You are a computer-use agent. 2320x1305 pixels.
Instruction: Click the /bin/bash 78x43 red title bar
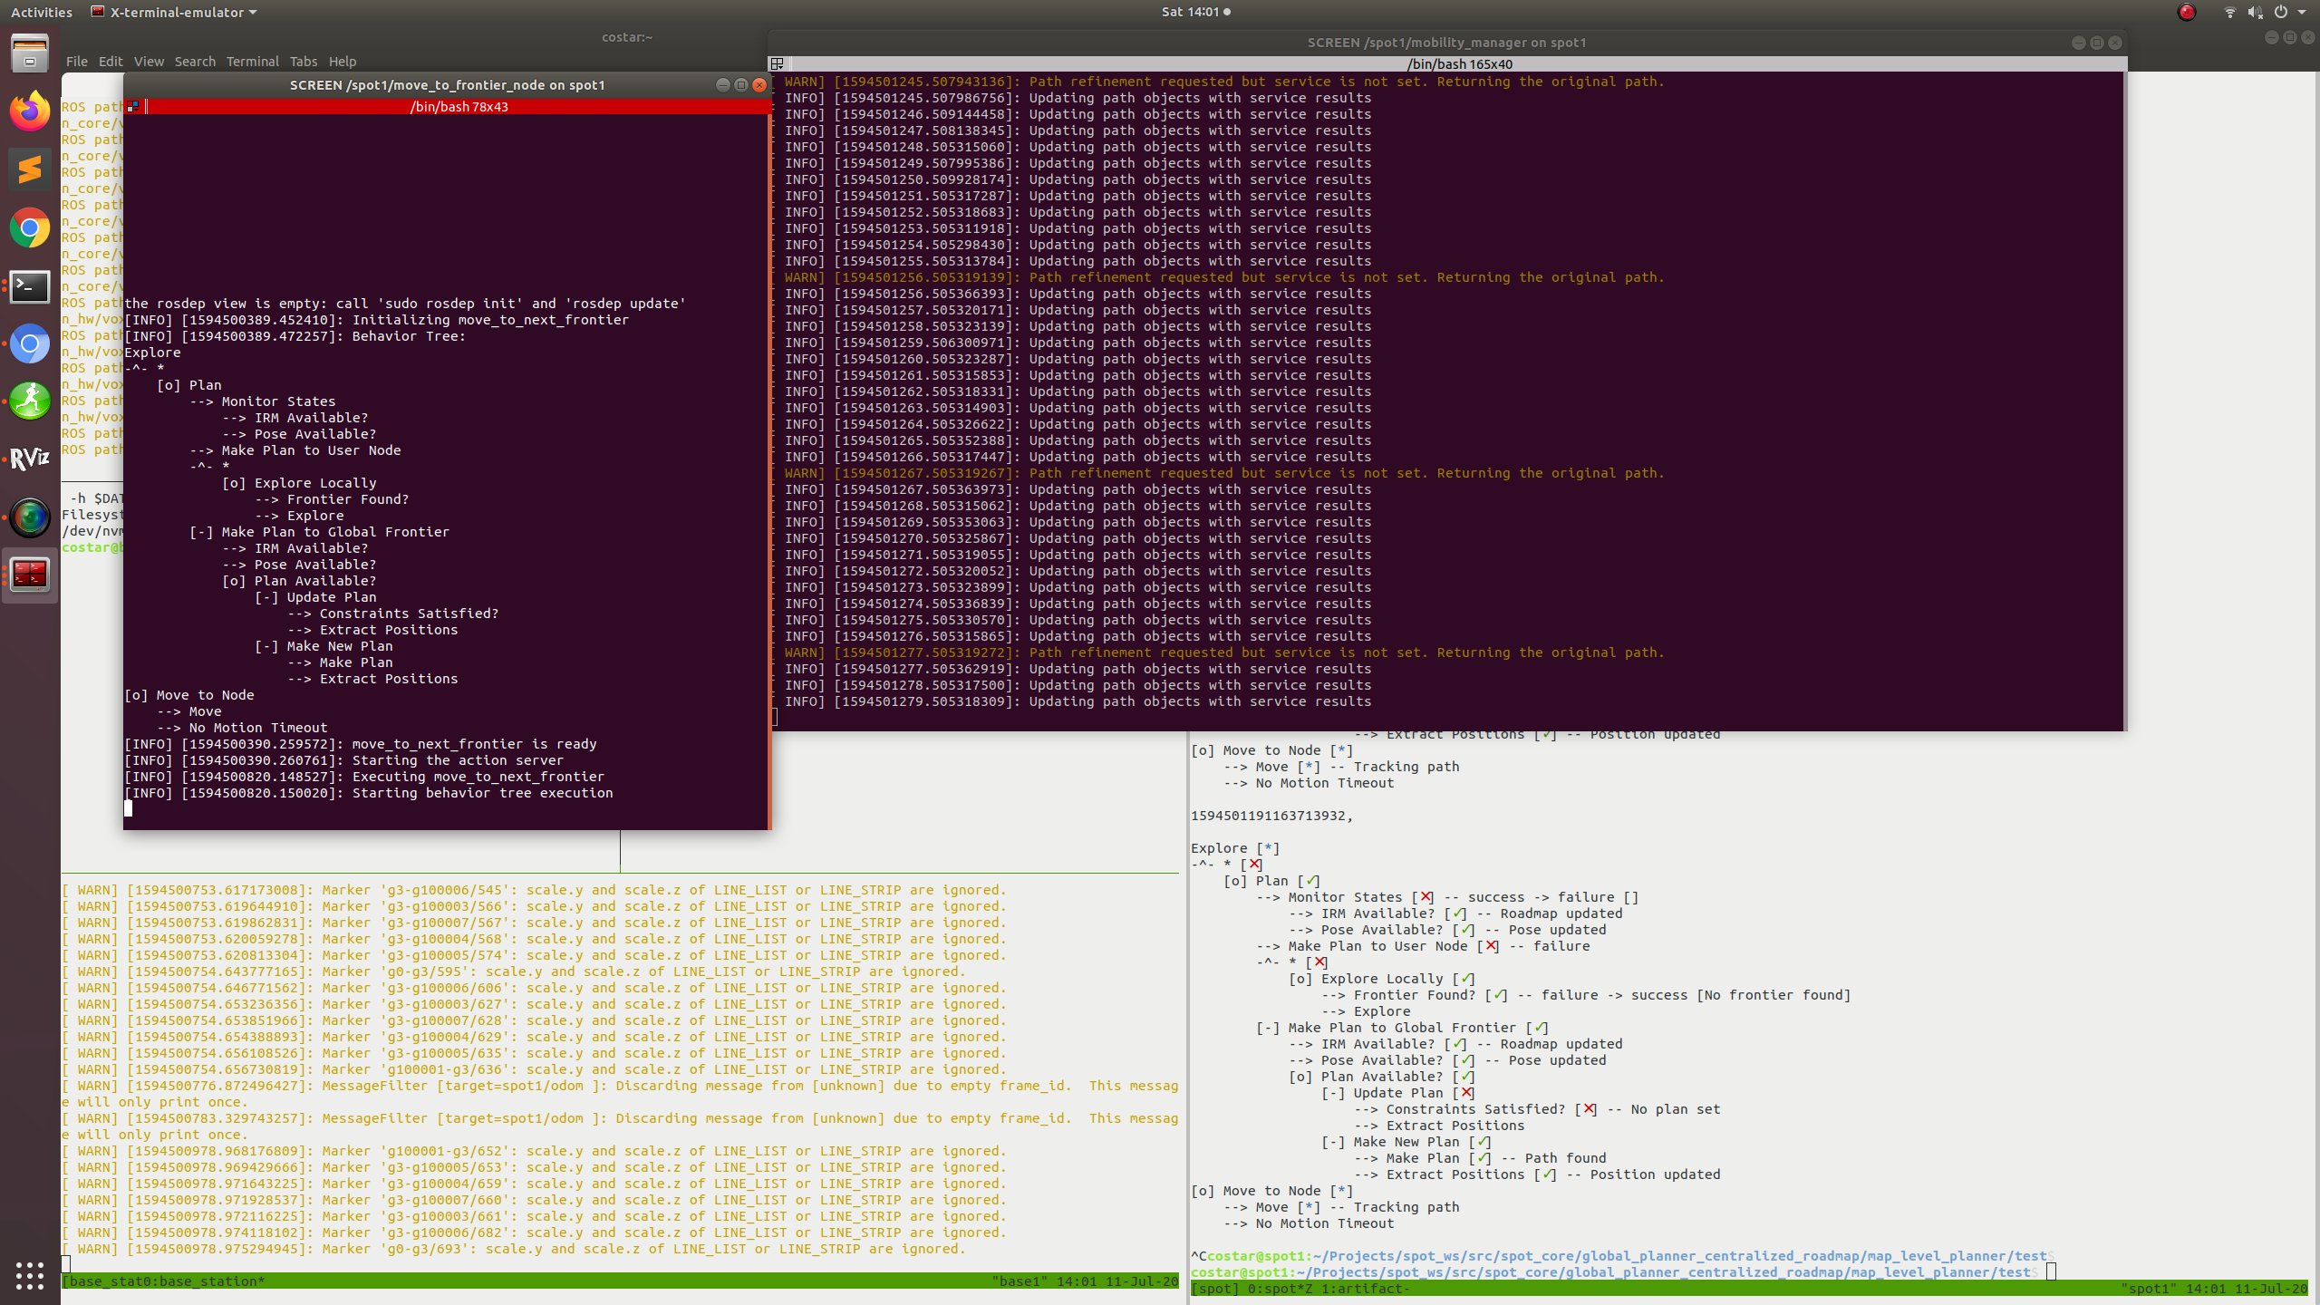coord(459,107)
